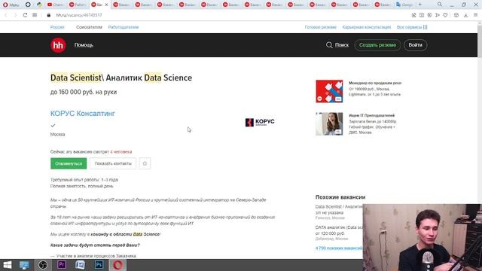
Task: Click the verified checkmark under company name
Action: [x=53, y=126]
